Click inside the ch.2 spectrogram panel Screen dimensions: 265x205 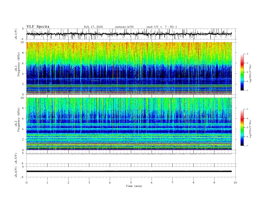tap(129, 124)
